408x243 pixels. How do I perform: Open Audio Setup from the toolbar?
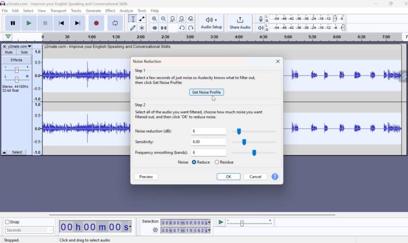click(x=210, y=22)
